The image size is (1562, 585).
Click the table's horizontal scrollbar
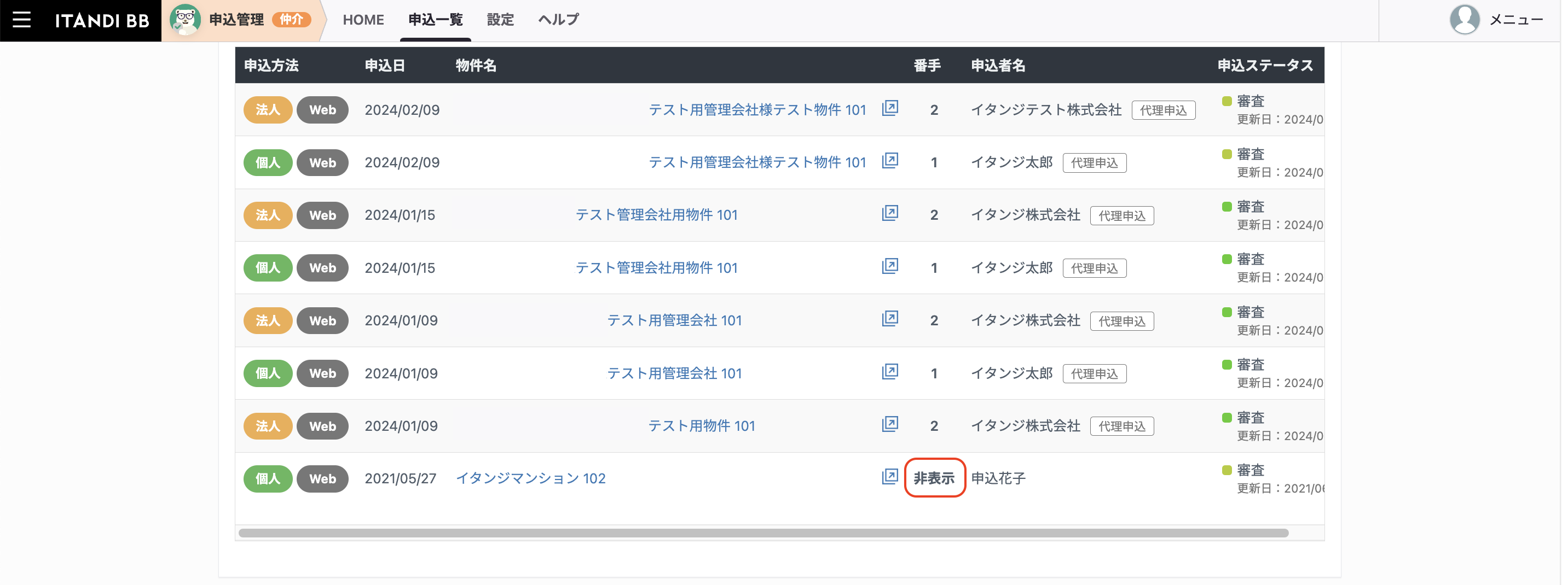(x=763, y=533)
